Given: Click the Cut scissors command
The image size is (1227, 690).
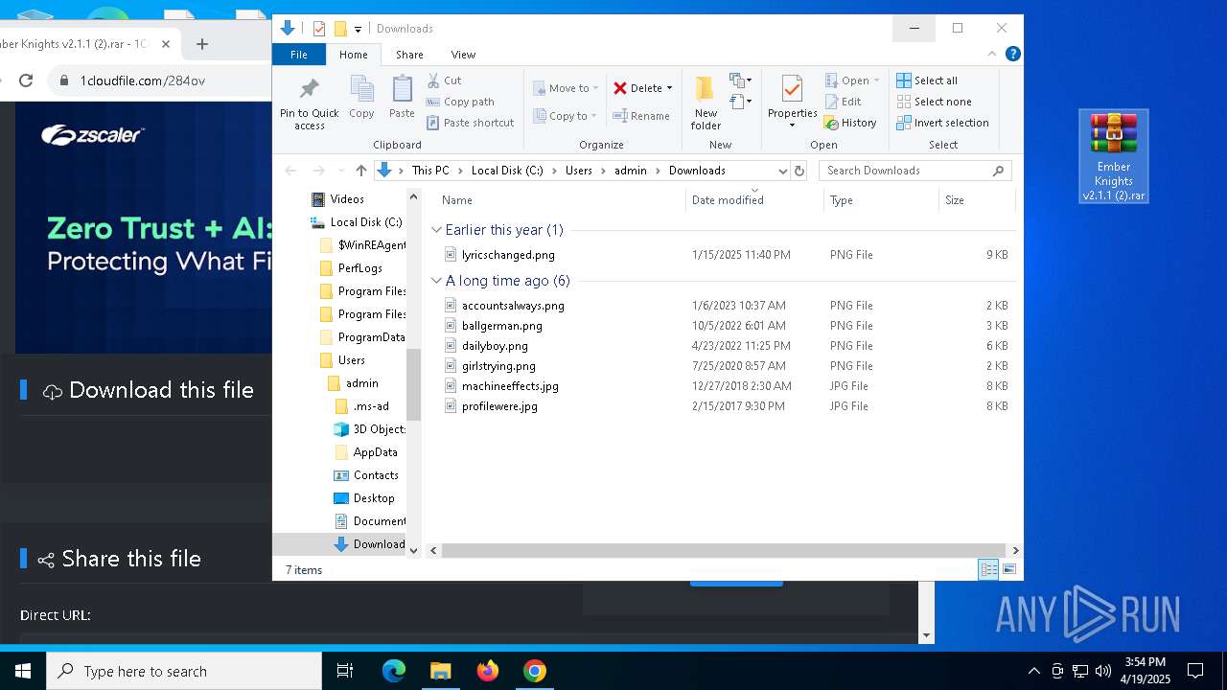Looking at the screenshot, I should (444, 80).
